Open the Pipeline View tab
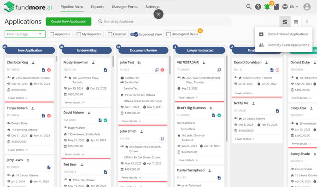The width and height of the screenshot is (317, 187). click(x=72, y=7)
